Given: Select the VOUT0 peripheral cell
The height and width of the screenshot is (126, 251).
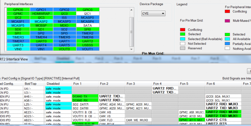Looking at the screenshot, I should 65,49.
